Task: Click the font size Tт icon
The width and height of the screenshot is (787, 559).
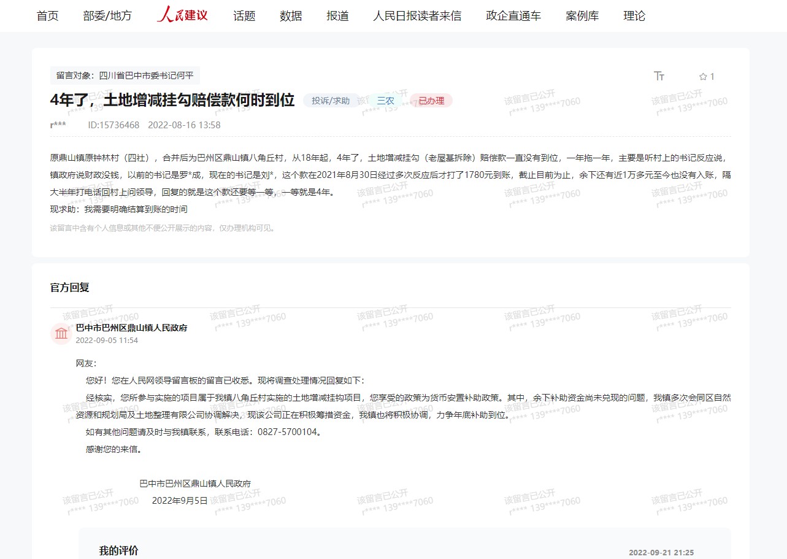Action: click(x=659, y=76)
